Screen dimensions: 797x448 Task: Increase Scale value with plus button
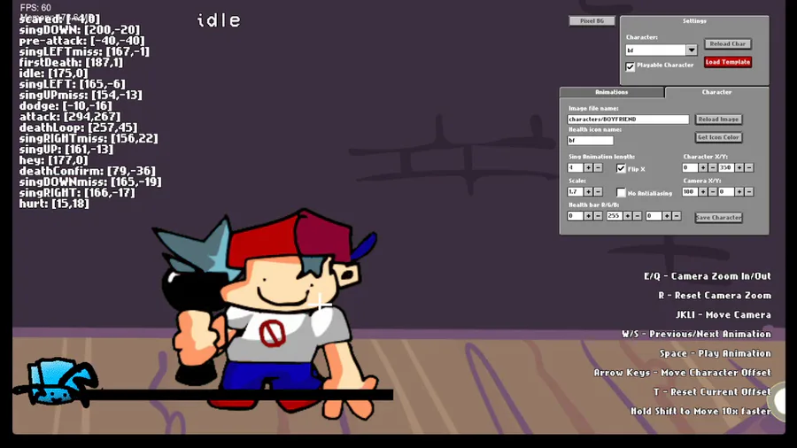tap(588, 191)
